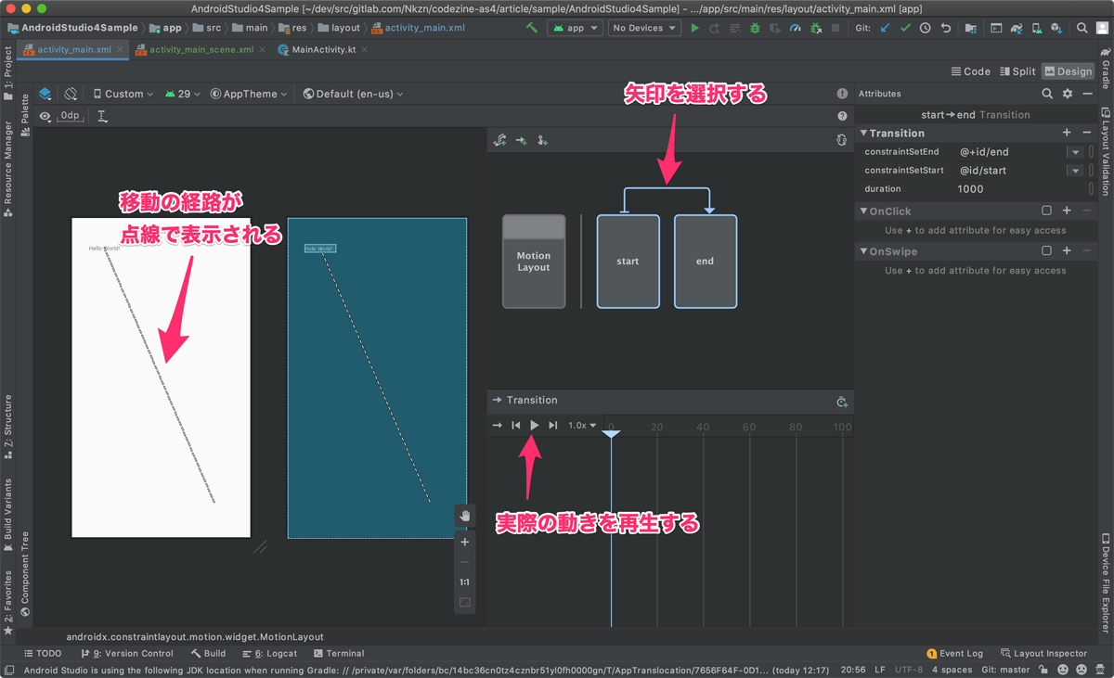
Task: Click the Make Project hammer icon
Action: [532, 28]
